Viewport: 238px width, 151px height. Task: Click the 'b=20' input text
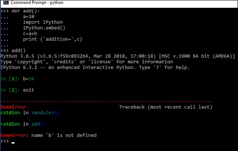click(29, 79)
